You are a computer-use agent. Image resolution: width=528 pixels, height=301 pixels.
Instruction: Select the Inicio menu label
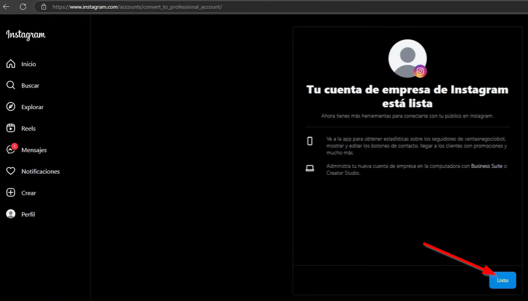click(29, 64)
